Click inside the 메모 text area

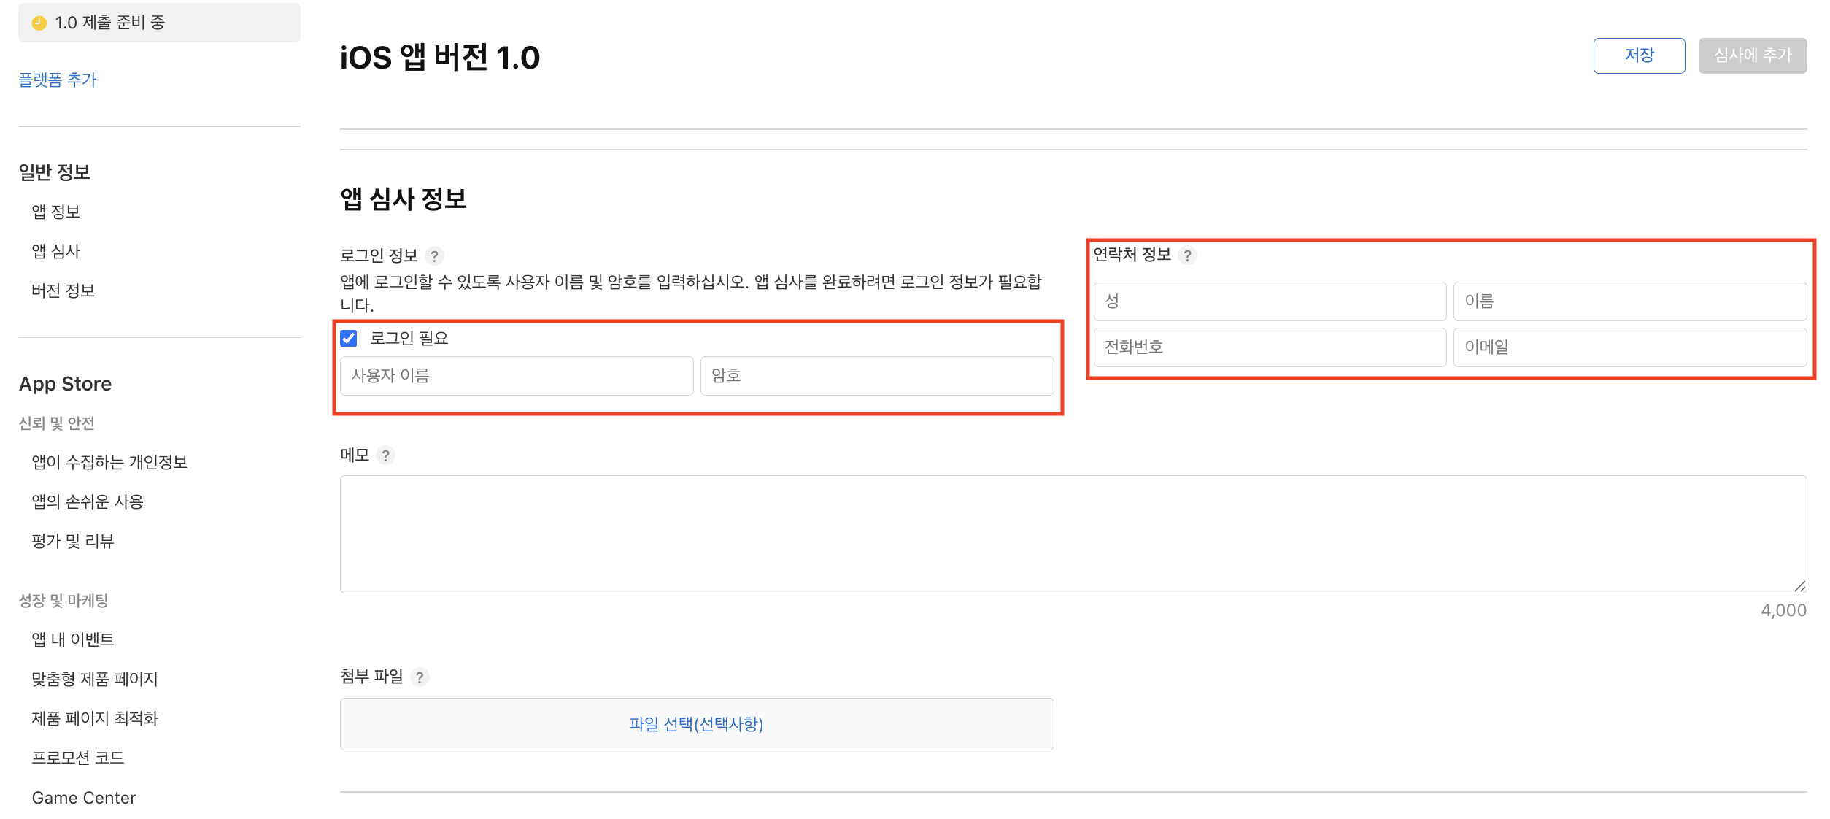click(1073, 533)
